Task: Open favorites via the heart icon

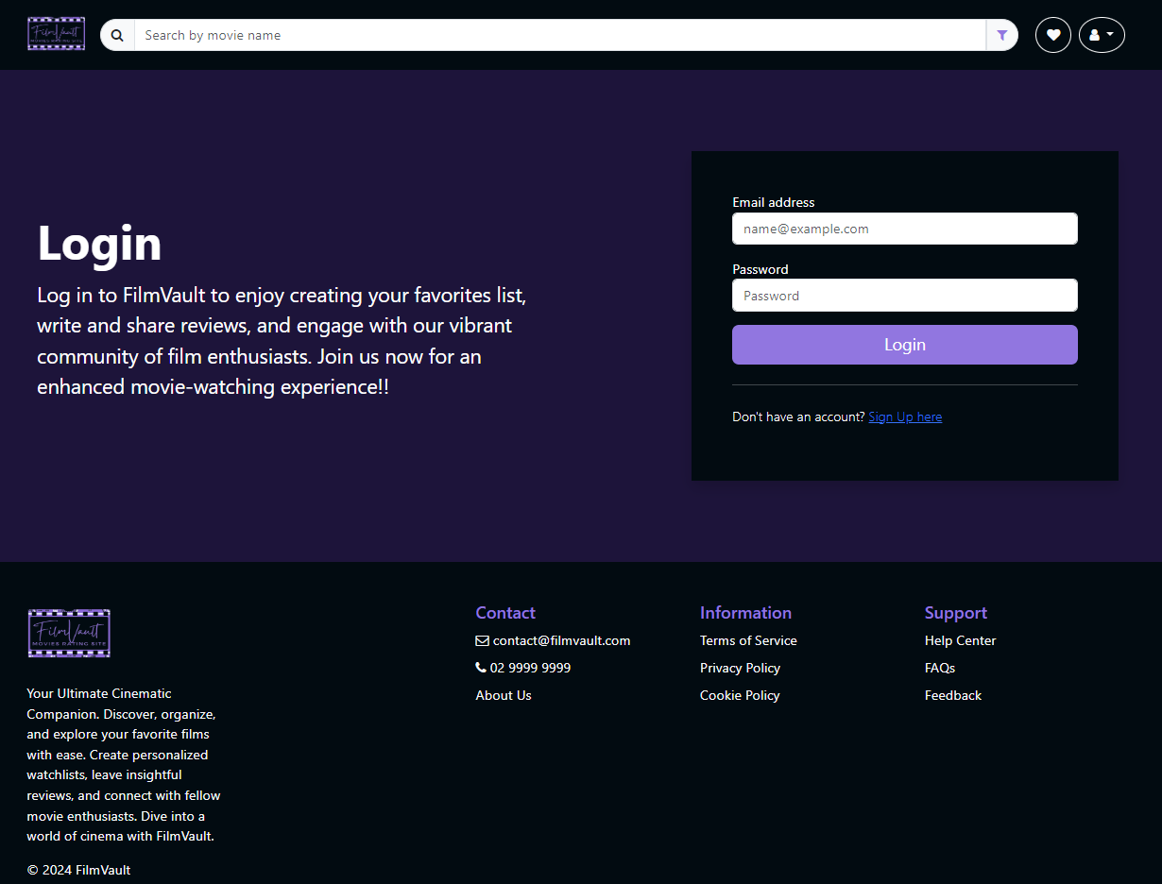Action: 1052,35
